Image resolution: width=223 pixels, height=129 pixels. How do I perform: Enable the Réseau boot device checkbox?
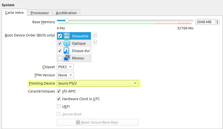[60, 58]
